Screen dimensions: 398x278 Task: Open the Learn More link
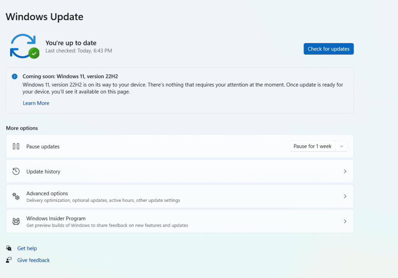click(36, 103)
